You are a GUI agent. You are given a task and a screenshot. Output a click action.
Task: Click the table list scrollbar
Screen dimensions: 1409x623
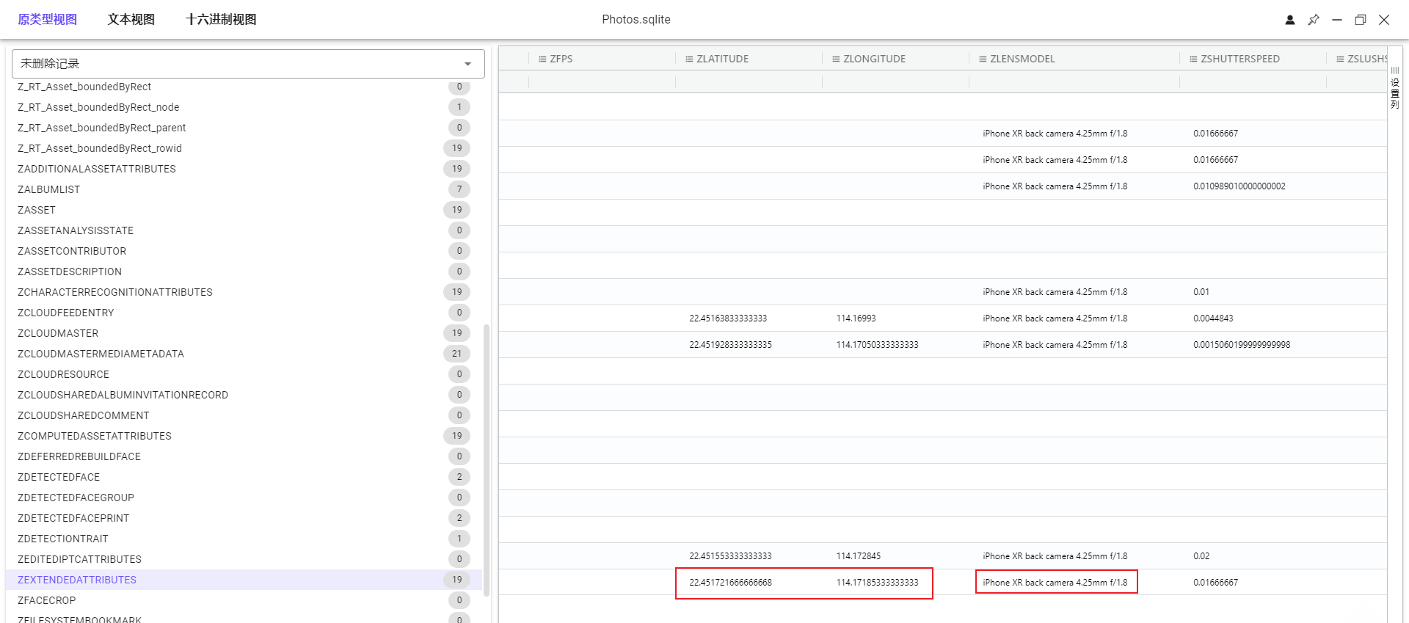click(487, 459)
